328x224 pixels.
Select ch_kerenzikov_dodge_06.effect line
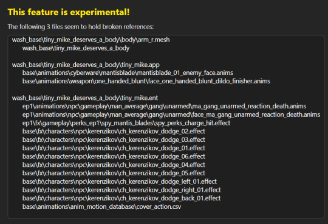point(114,156)
